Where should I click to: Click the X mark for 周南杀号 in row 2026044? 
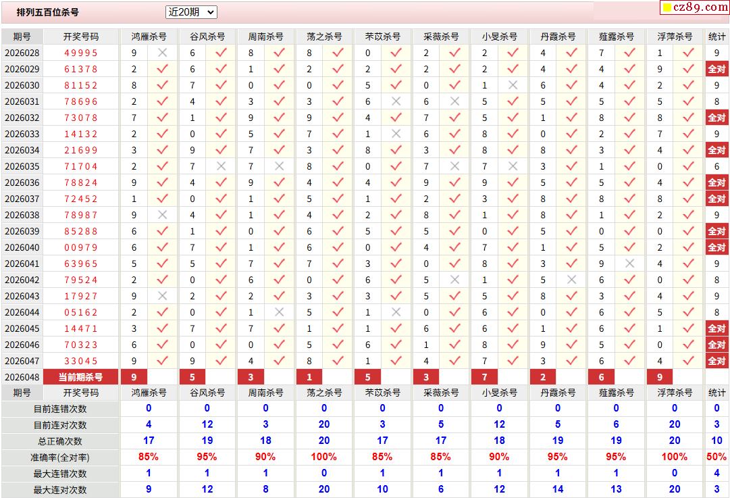[279, 312]
